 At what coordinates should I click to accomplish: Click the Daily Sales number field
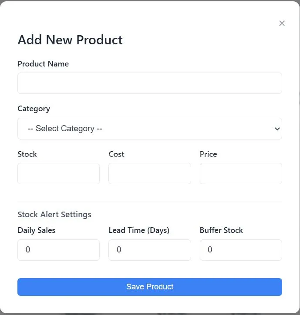click(58, 250)
